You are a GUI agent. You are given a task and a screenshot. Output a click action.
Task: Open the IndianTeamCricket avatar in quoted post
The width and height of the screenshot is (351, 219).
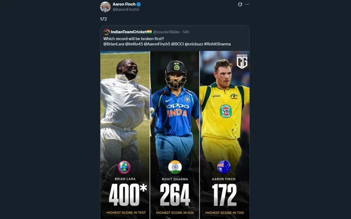[106, 32]
